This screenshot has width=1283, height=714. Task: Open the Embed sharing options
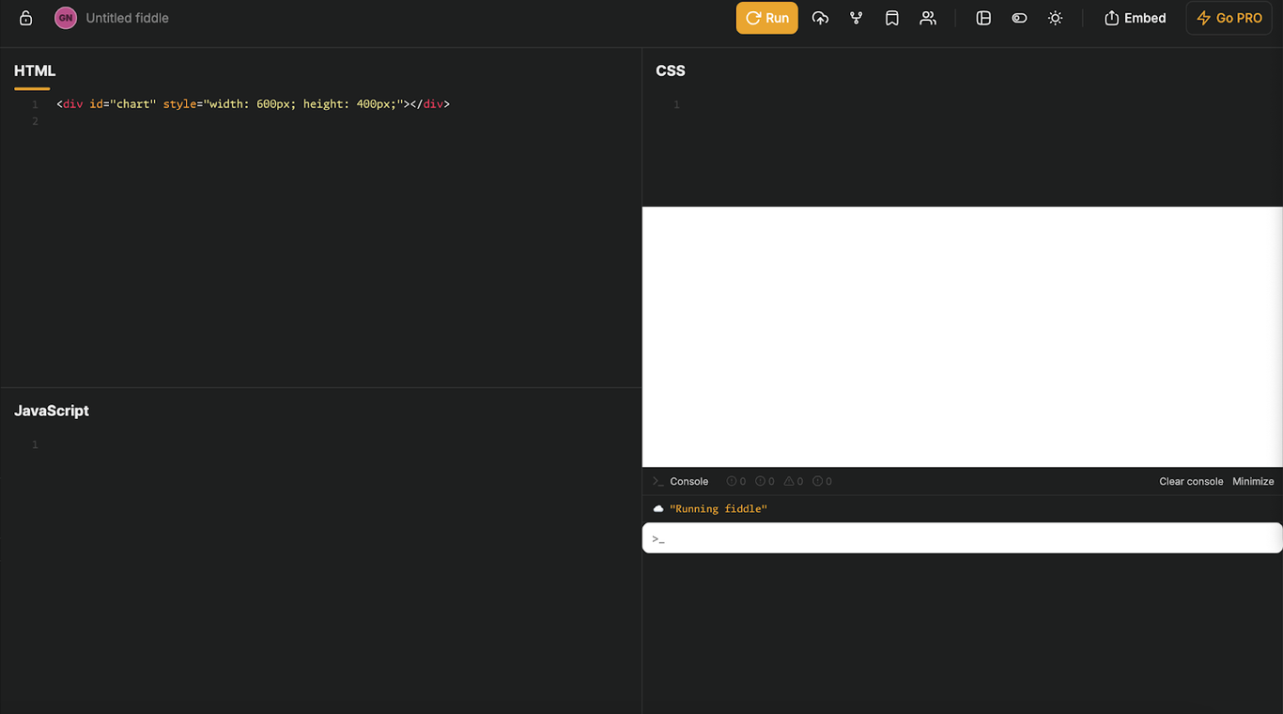pyautogui.click(x=1136, y=18)
